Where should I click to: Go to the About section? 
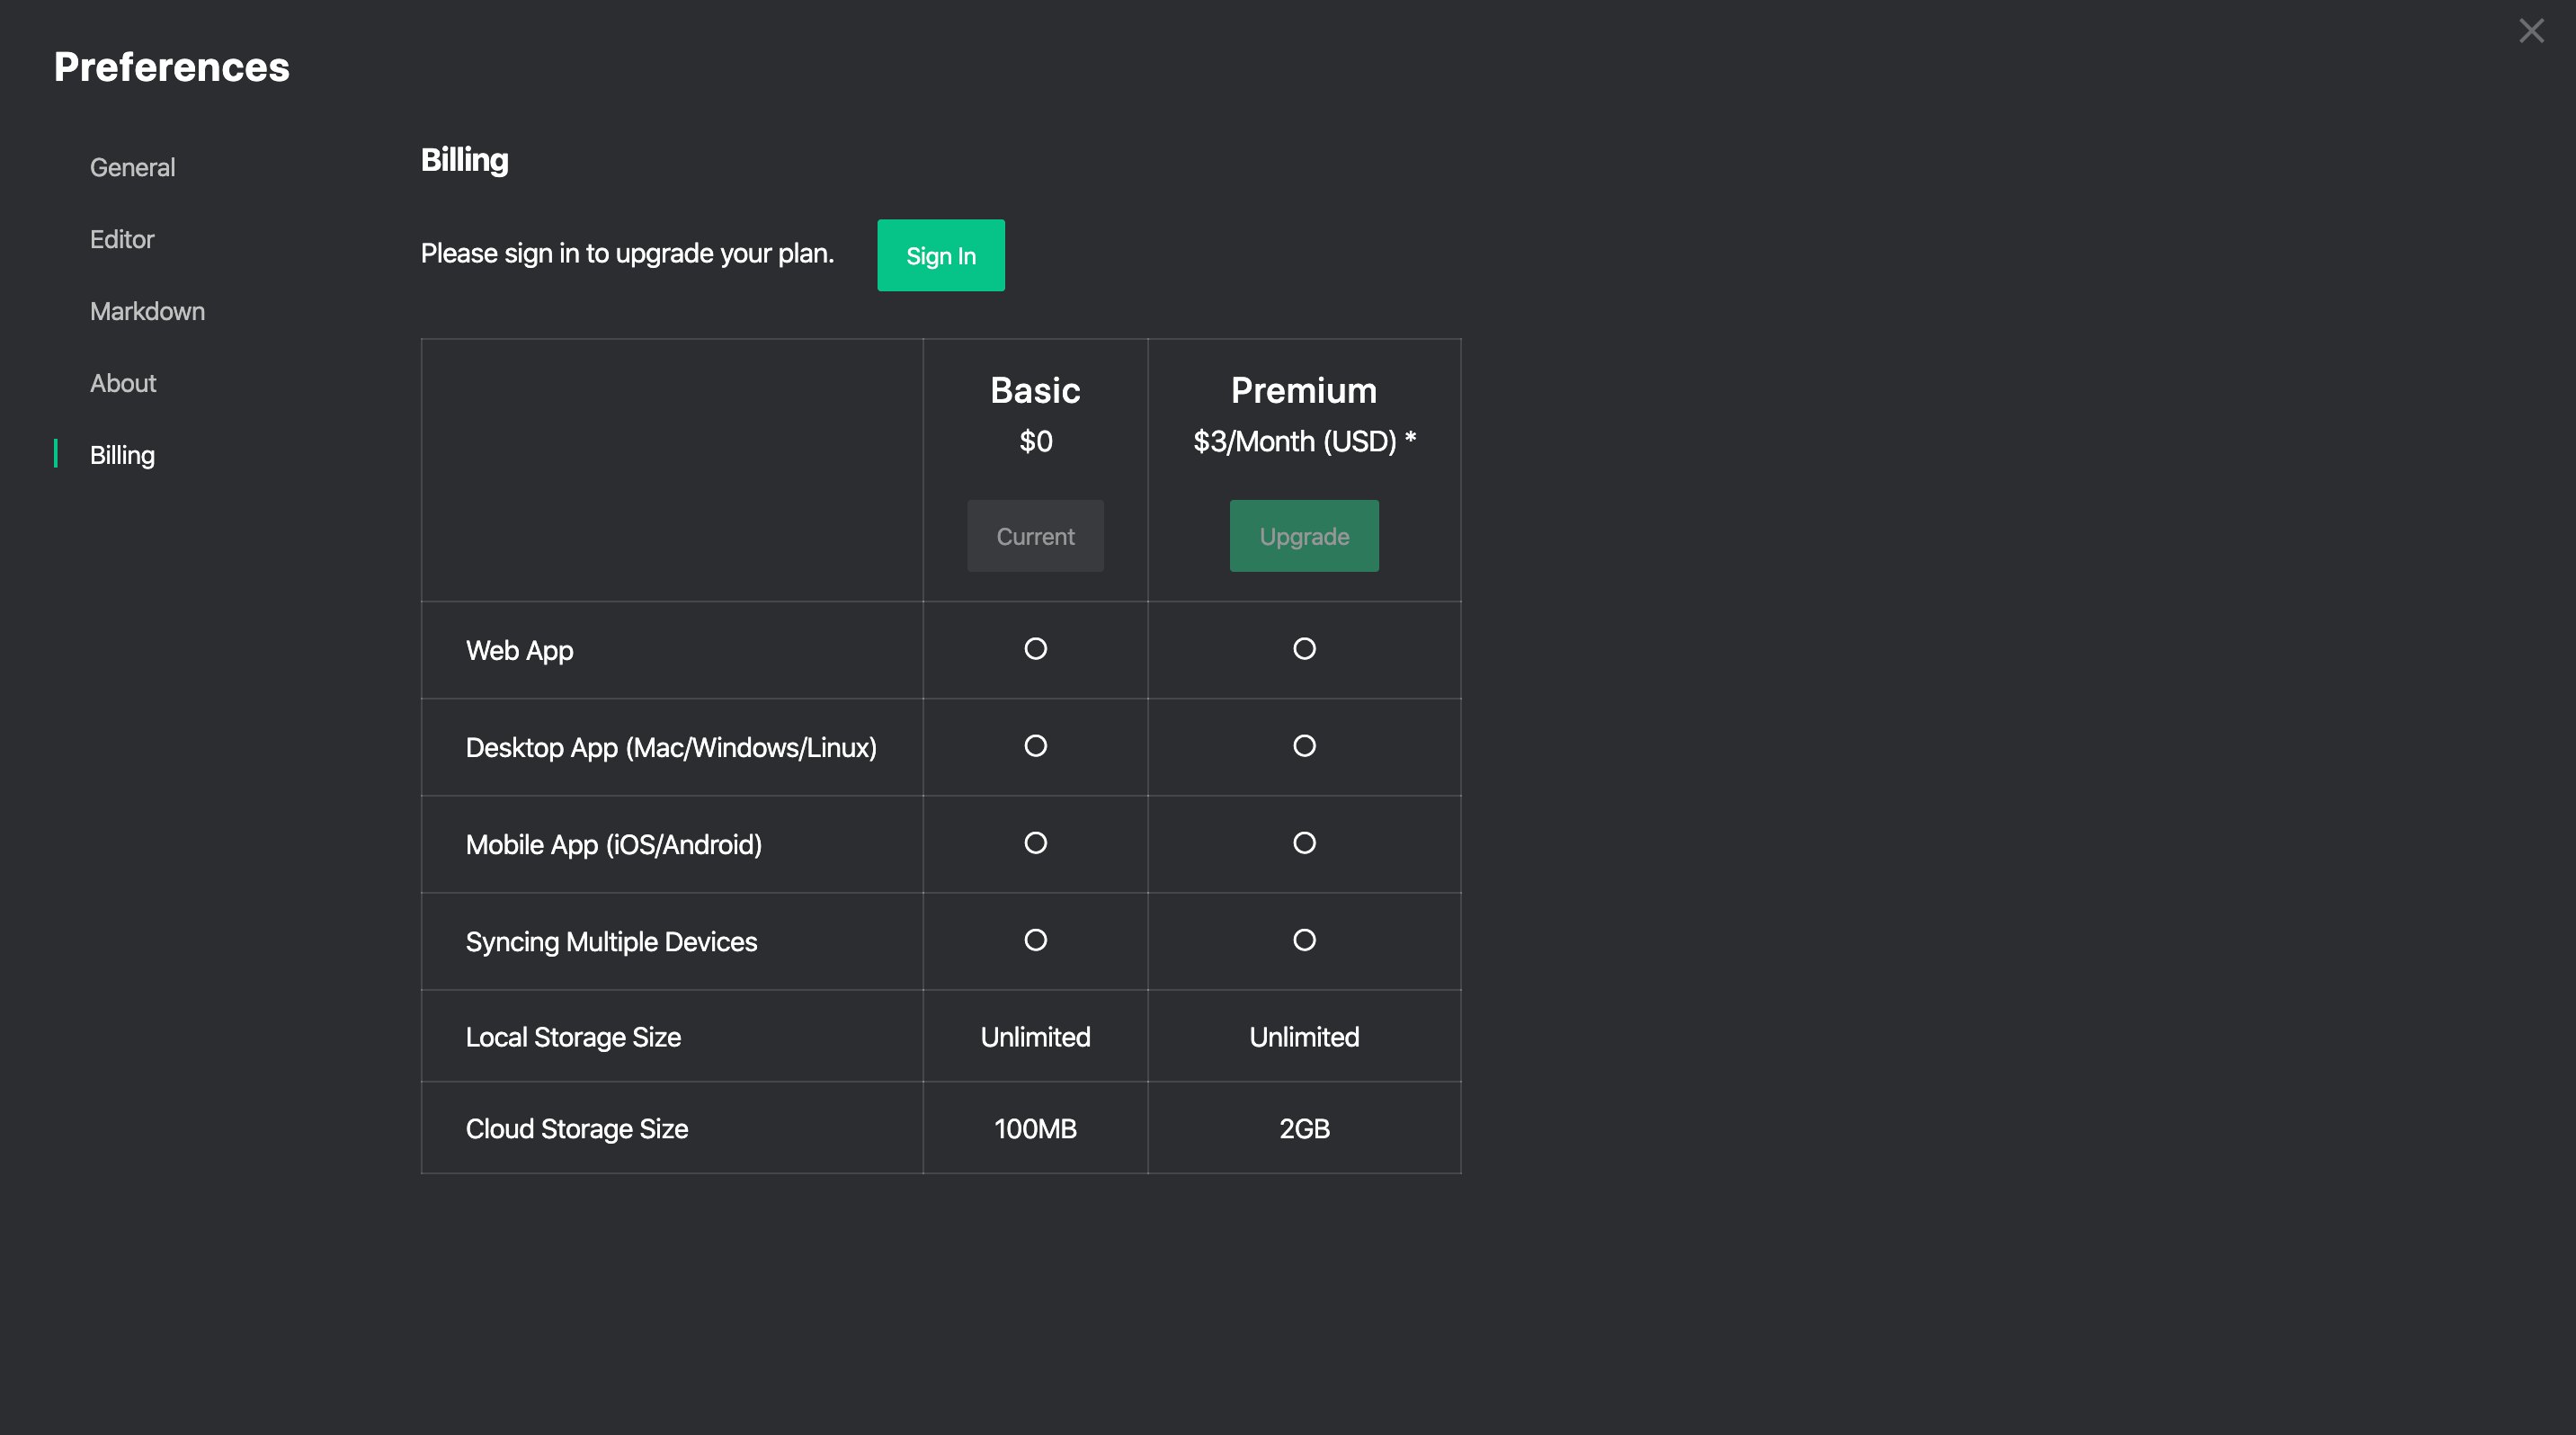[123, 383]
